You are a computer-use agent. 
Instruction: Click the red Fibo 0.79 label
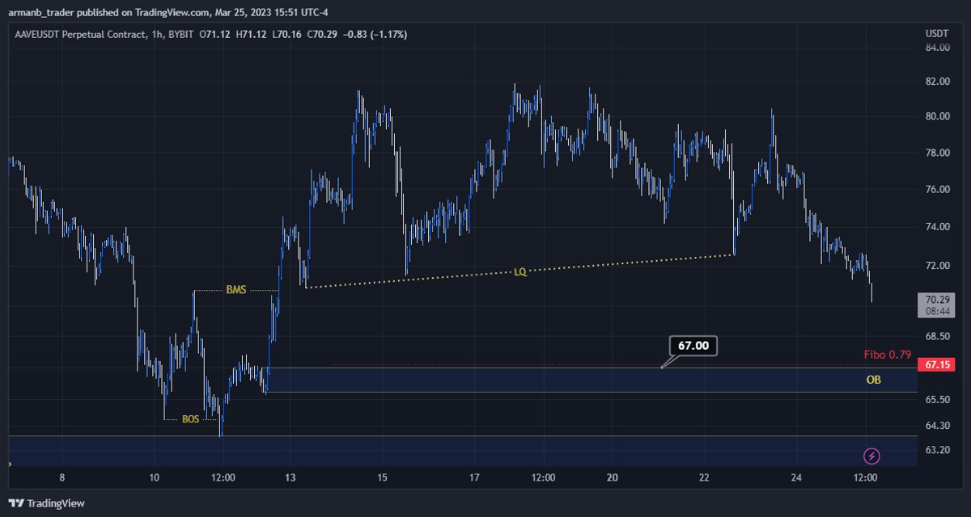888,355
